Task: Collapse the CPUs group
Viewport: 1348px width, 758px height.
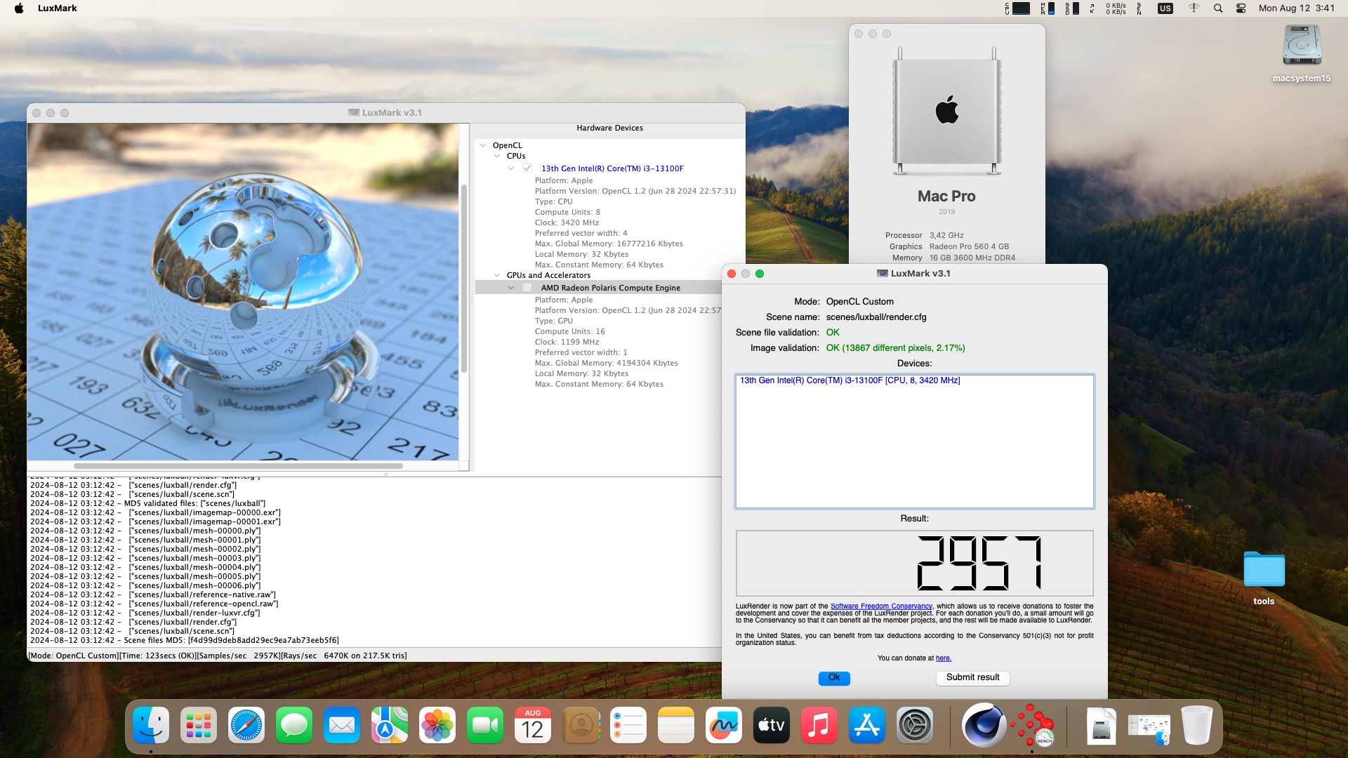Action: coord(497,156)
